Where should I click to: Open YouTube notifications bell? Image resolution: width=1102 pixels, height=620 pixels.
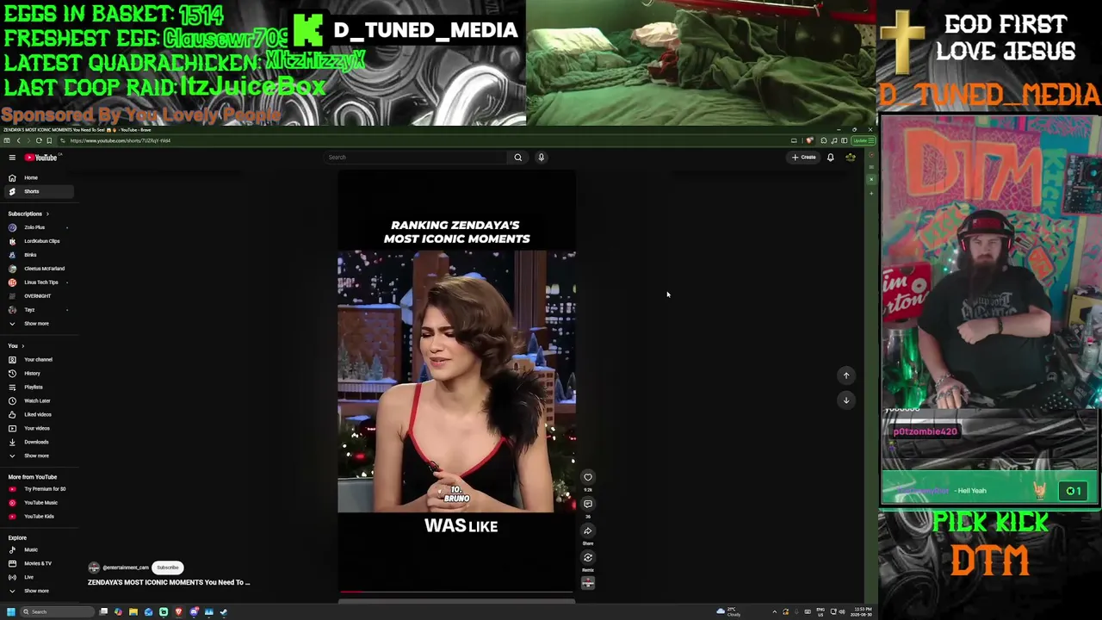click(831, 158)
